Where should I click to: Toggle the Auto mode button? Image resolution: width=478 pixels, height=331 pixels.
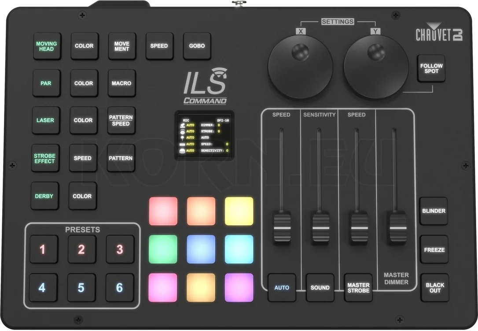282,287
